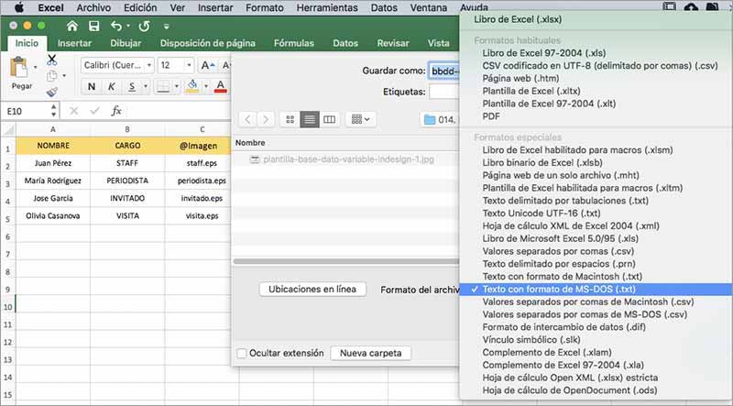The height and width of the screenshot is (406, 733).
Task: Switch to list view
Action: (310, 119)
